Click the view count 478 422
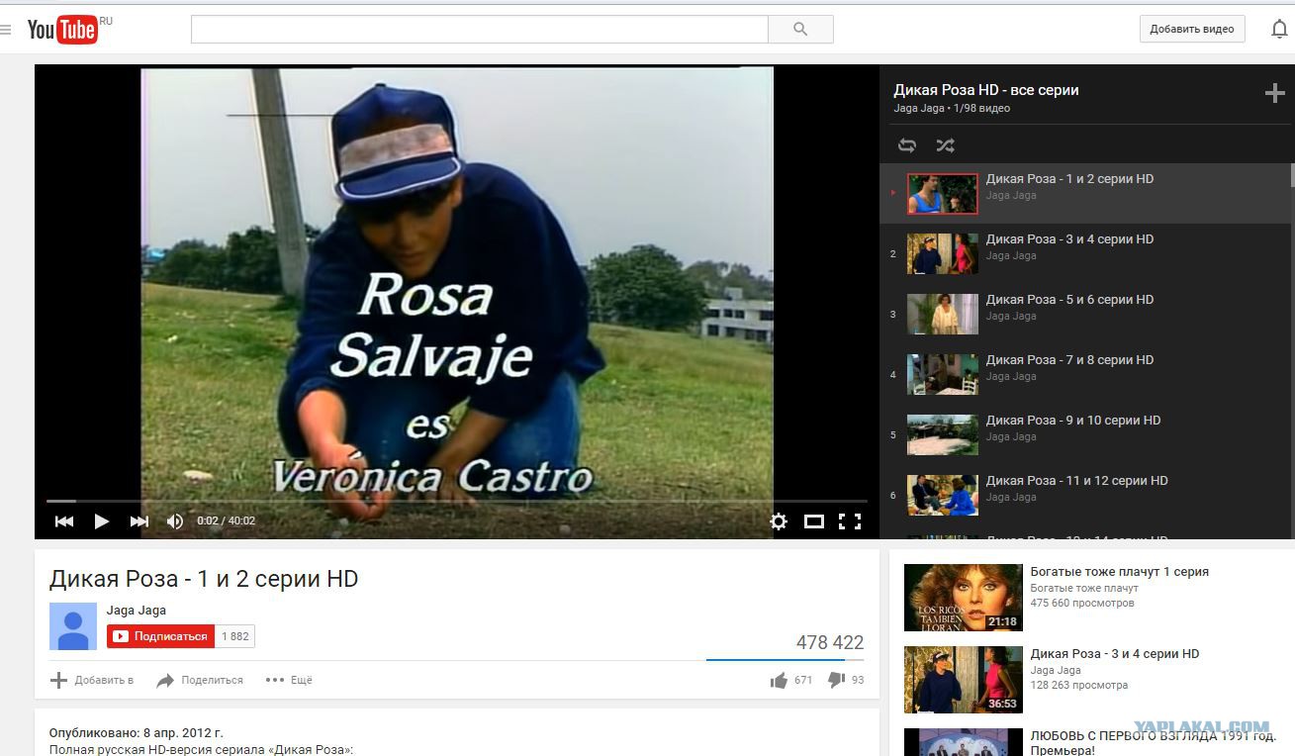The height and width of the screenshot is (756, 1295). point(830,643)
